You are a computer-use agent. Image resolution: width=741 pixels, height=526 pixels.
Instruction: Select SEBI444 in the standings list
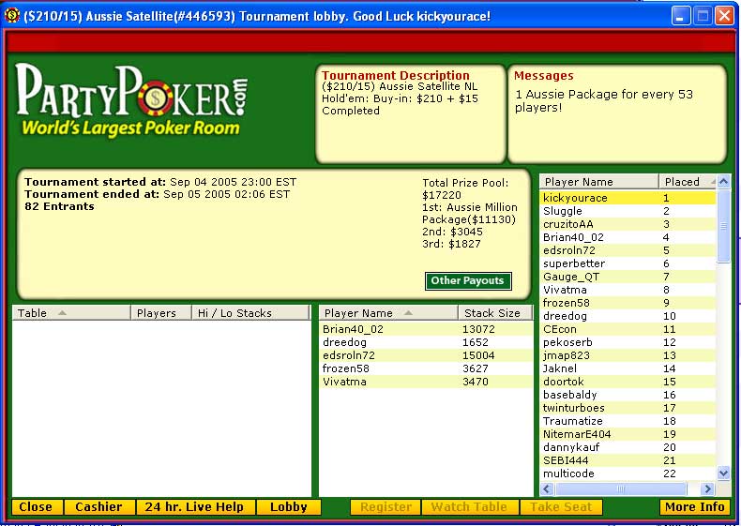point(628,460)
